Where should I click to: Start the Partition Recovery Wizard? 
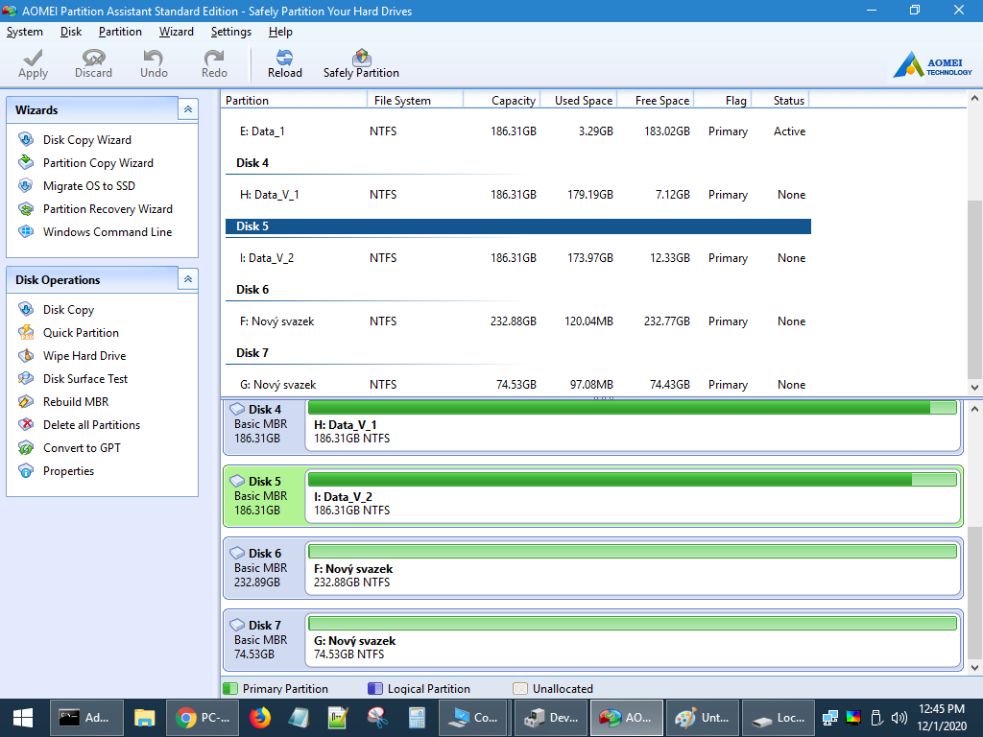click(107, 209)
